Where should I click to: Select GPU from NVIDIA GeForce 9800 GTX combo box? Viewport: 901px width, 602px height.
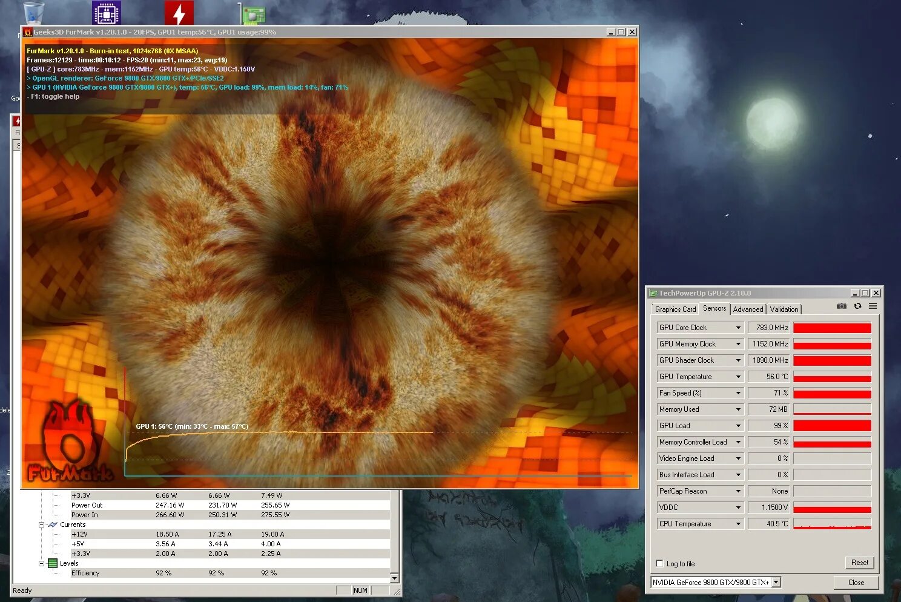(716, 583)
